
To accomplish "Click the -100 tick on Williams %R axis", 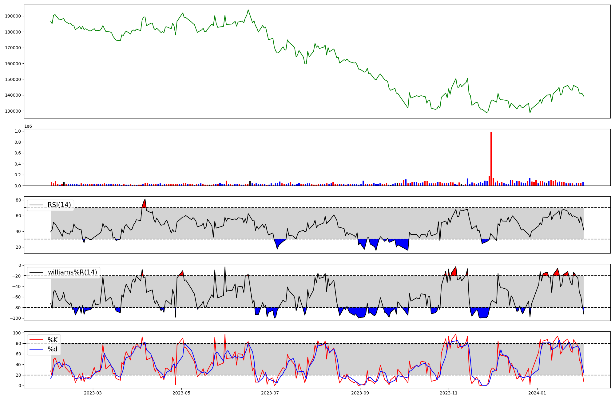I will [x=15, y=318].
